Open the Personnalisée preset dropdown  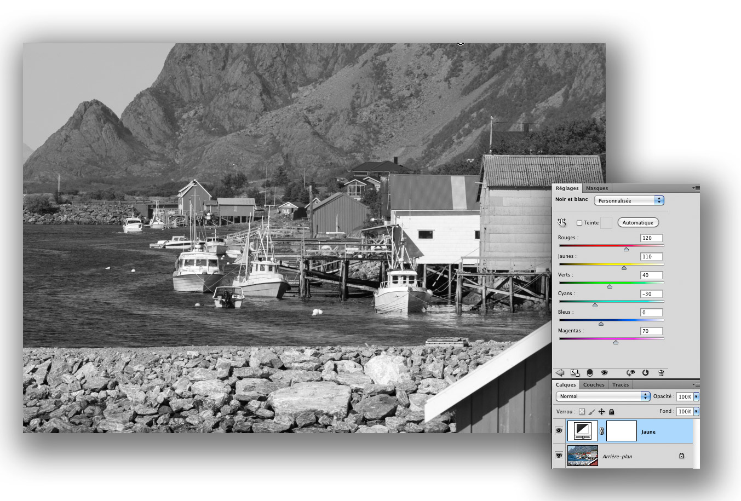[629, 200]
